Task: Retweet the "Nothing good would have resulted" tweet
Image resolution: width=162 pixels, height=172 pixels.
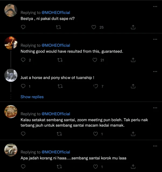Action: point(60,60)
